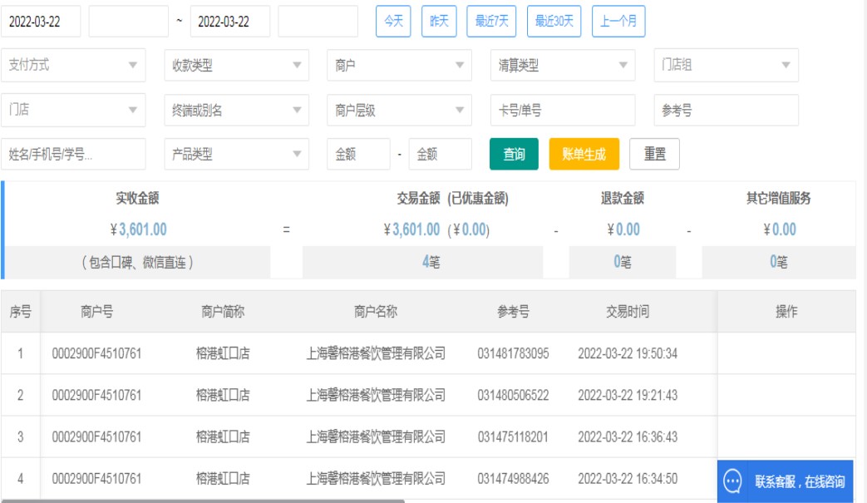Click the 卡号/单号 input field
The width and height of the screenshot is (867, 503).
562,110
